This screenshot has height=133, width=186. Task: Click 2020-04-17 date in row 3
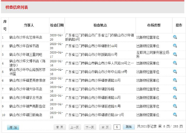click(x=56, y=54)
